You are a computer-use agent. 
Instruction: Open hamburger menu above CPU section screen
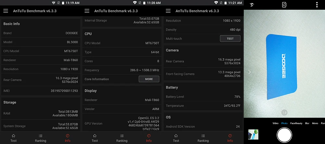(x=87, y=11)
